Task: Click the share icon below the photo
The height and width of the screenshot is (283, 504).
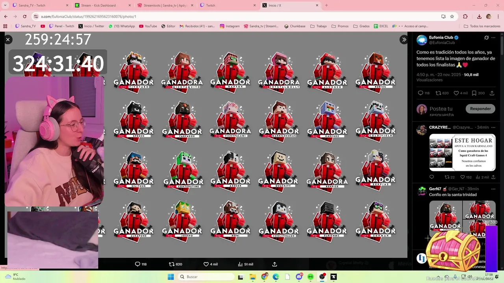Action: click(275, 264)
